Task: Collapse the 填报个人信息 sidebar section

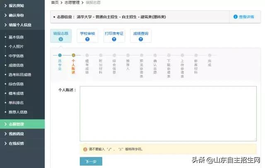Action: tap(22, 25)
